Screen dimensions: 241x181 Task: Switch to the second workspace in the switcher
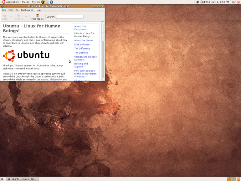pyautogui.click(x=234, y=179)
